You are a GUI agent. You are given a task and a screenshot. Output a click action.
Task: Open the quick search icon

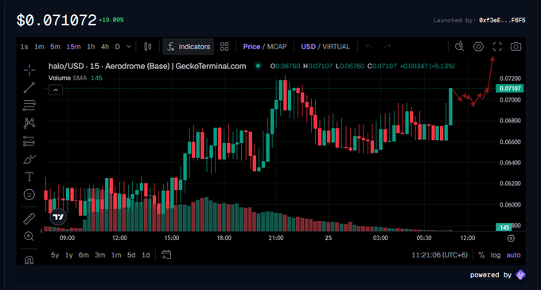[459, 47]
